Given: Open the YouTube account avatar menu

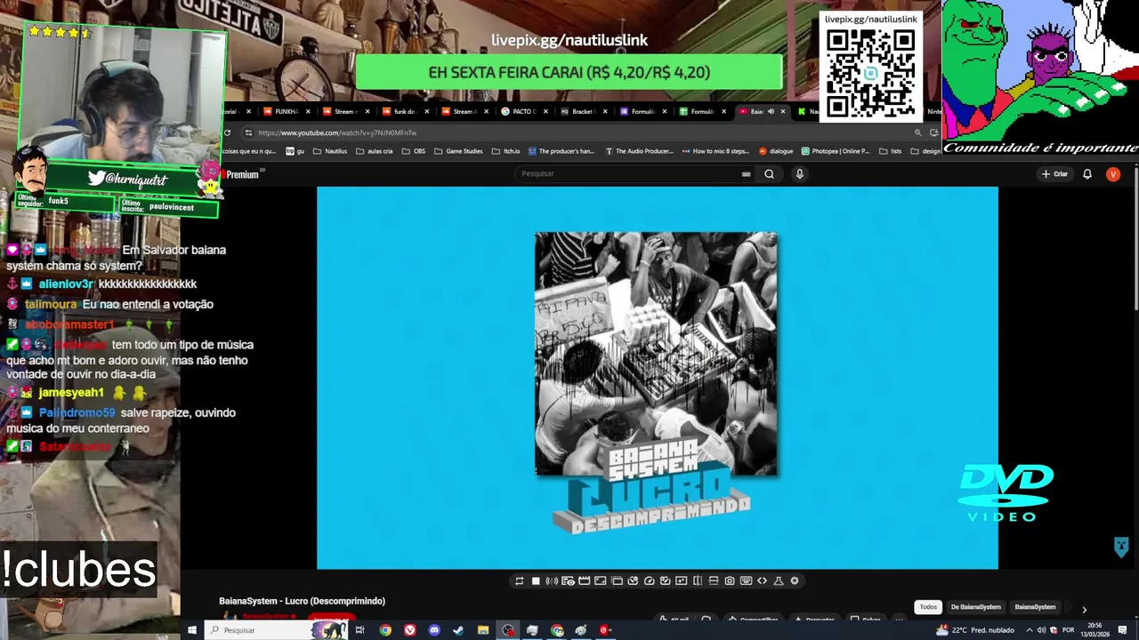Looking at the screenshot, I should [1112, 174].
